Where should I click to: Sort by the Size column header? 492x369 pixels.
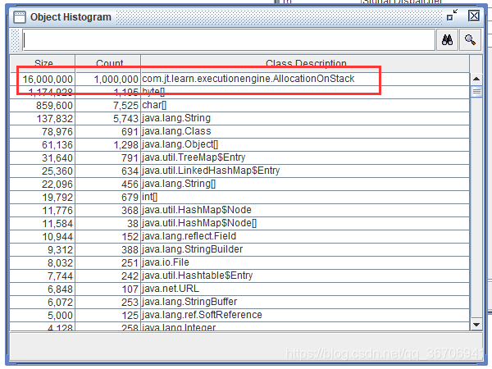click(43, 63)
